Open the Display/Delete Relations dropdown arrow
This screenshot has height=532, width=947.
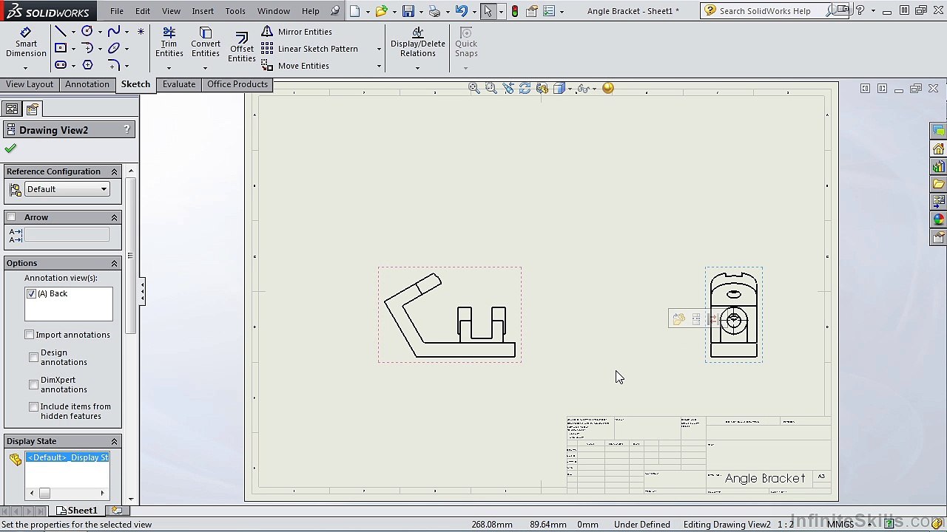(417, 68)
